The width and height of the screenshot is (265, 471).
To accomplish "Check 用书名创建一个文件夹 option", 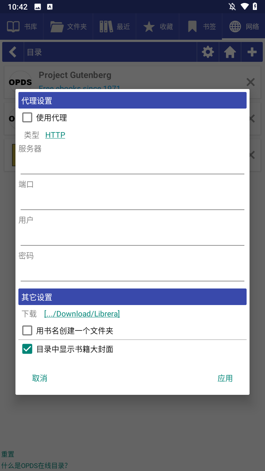I will point(27,330).
